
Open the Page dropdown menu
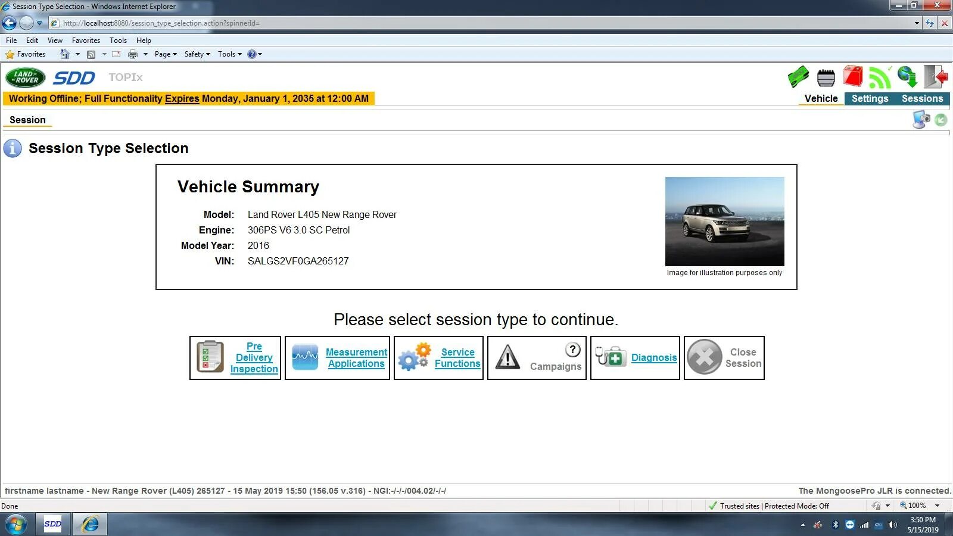point(166,54)
